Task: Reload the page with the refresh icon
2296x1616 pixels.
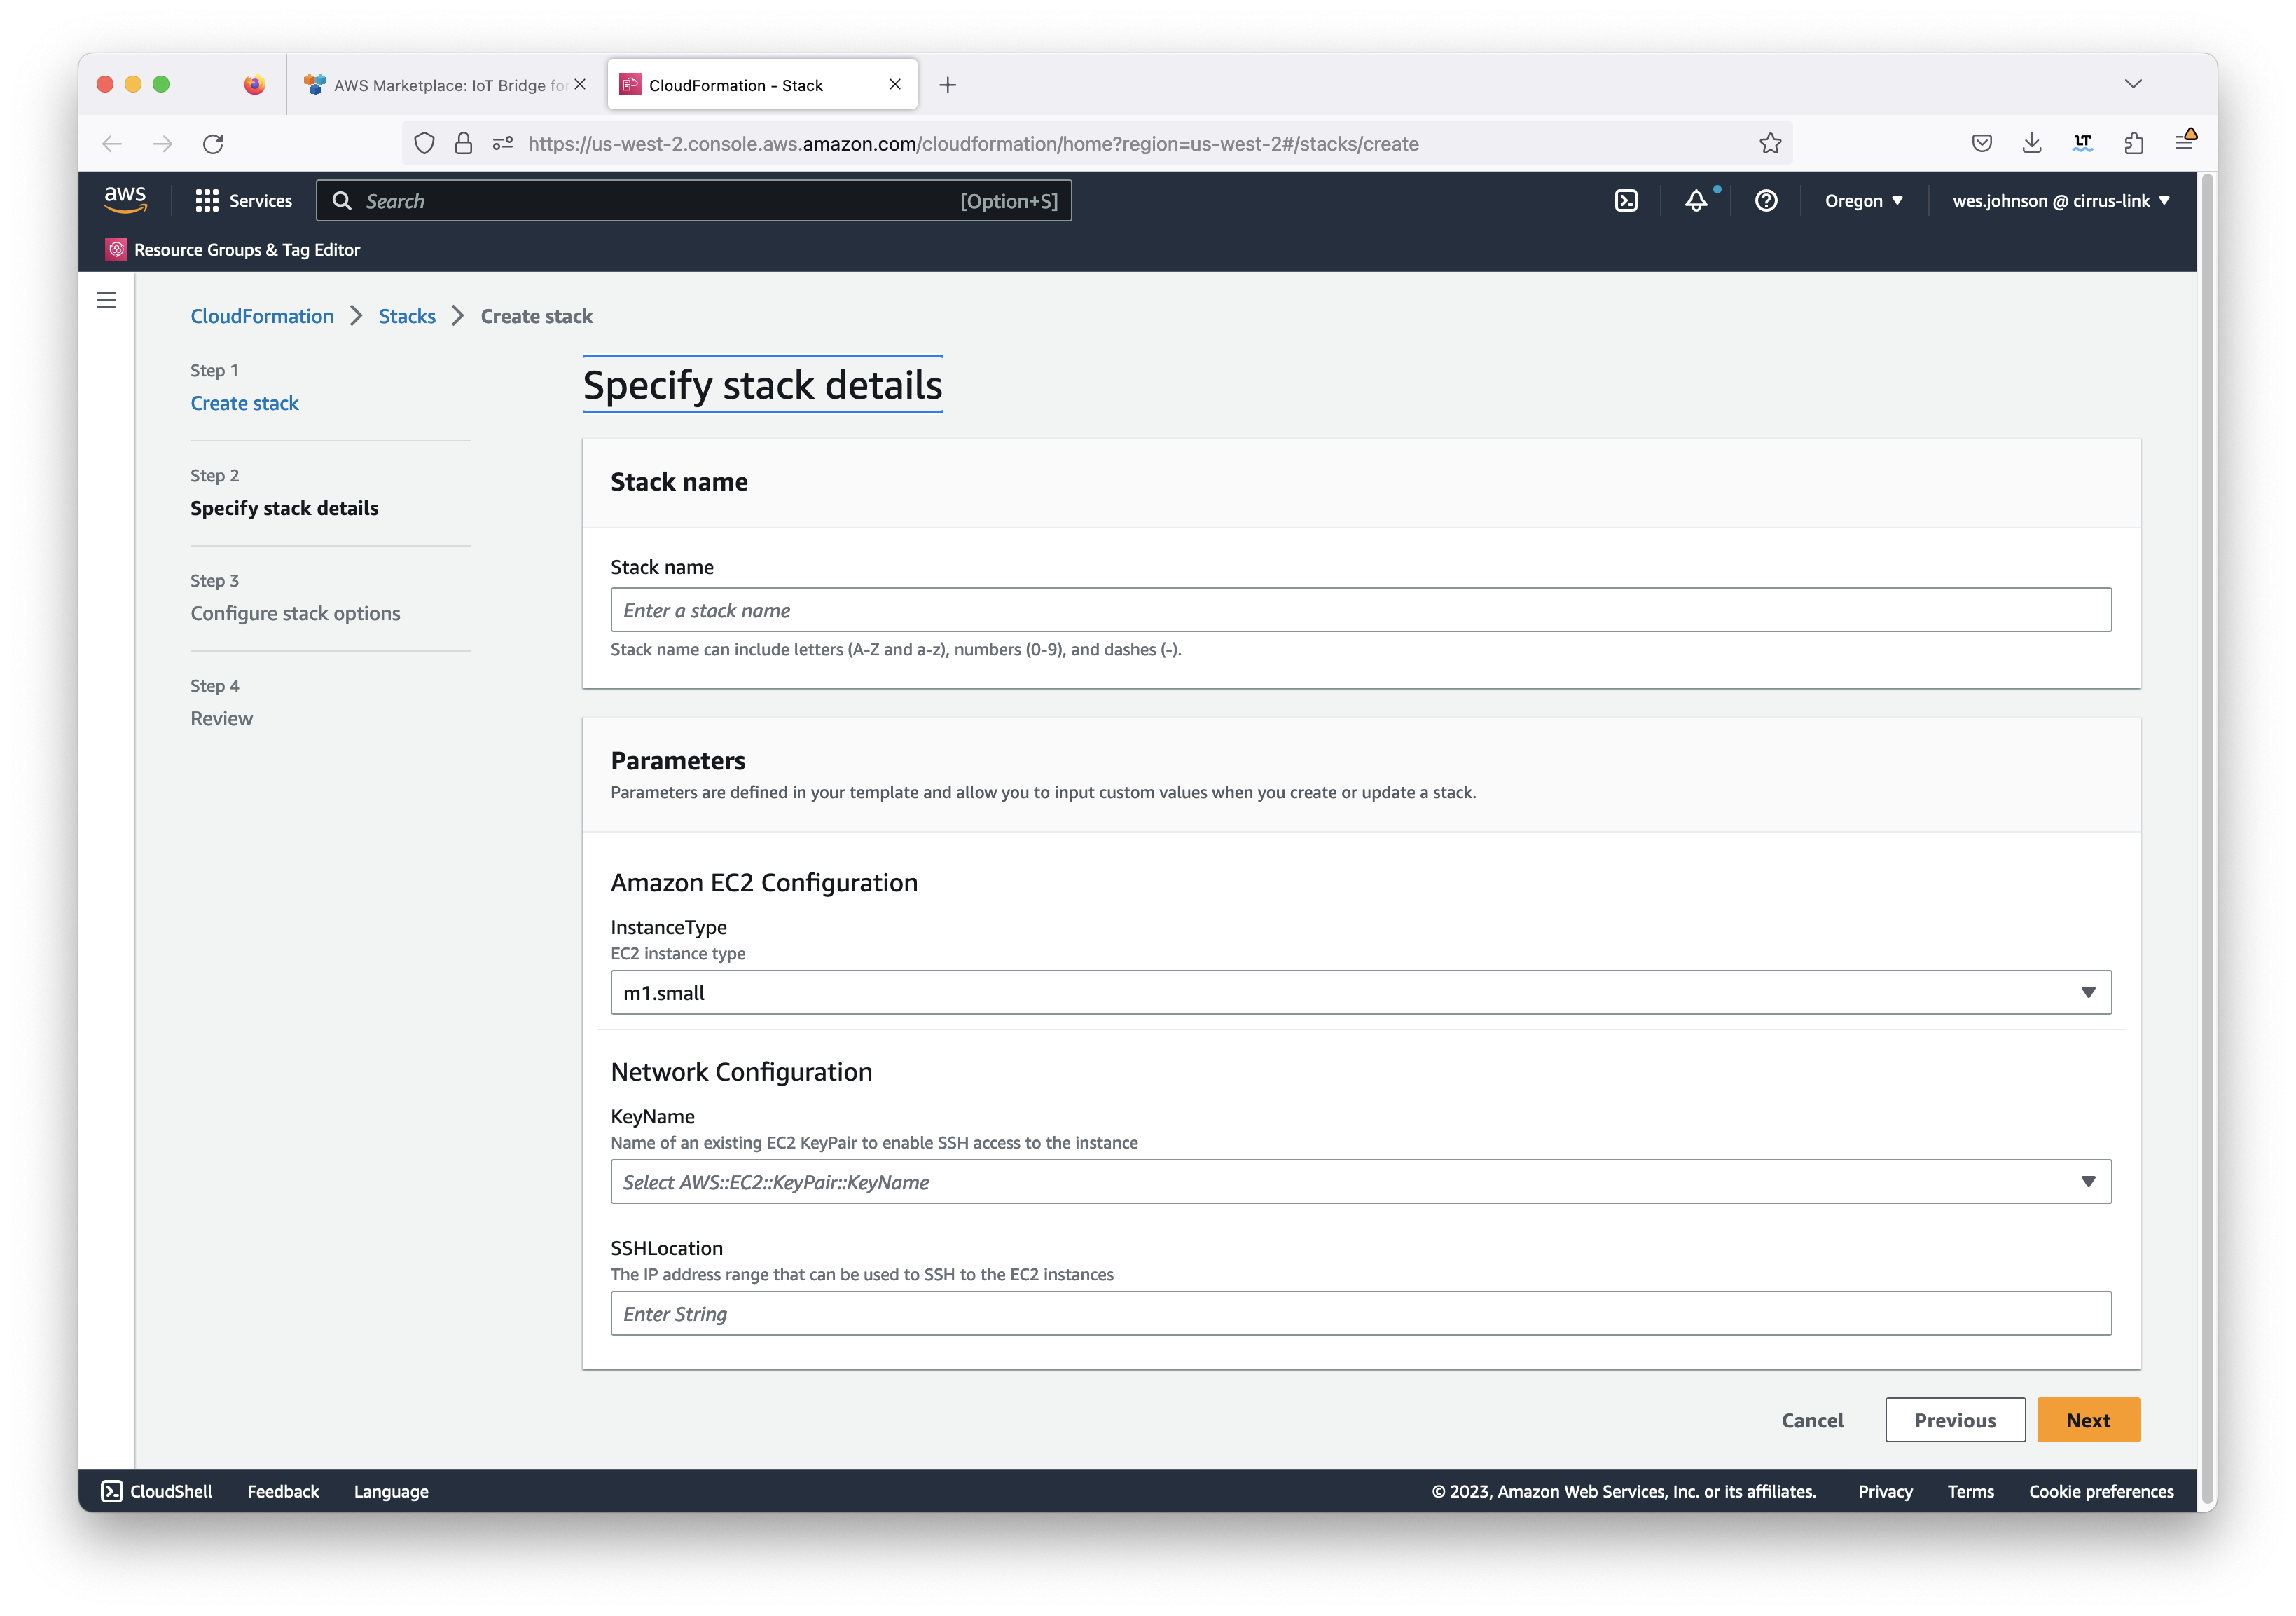Action: click(x=213, y=144)
